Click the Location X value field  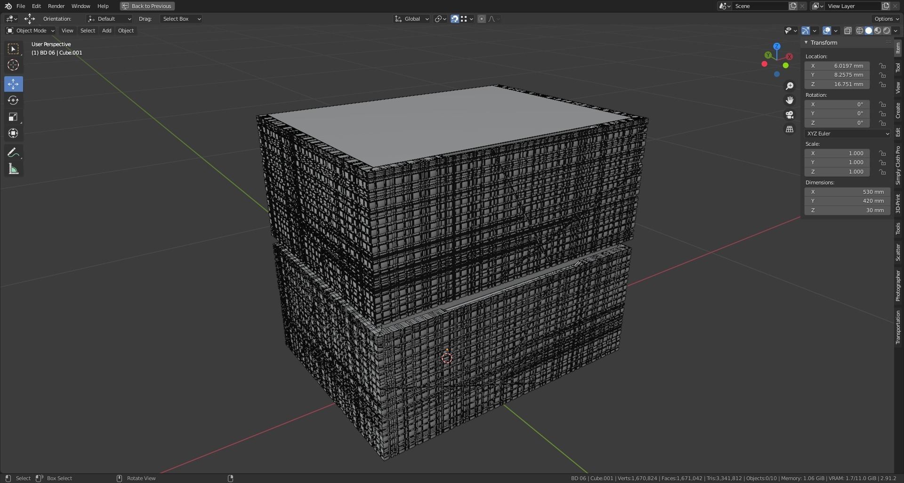837,66
